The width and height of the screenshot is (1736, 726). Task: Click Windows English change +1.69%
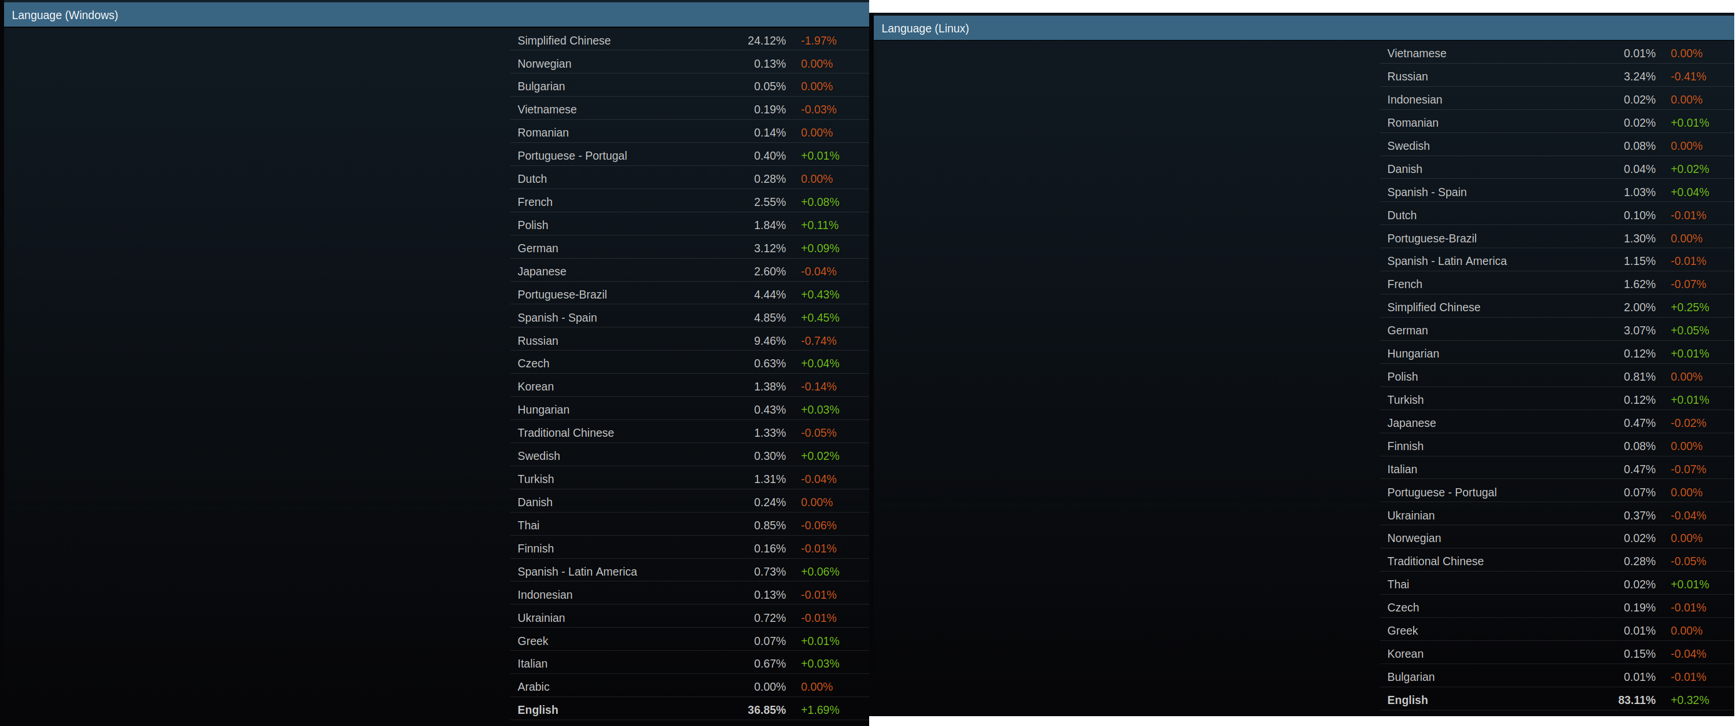[x=819, y=710]
